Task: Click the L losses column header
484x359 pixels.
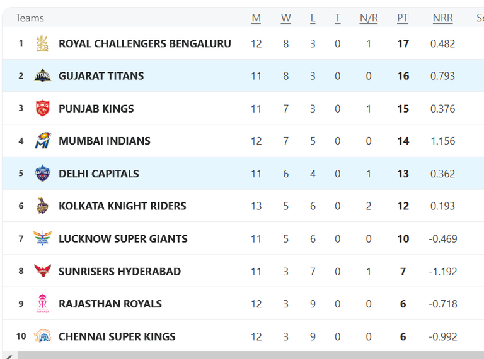Action: pyautogui.click(x=313, y=18)
